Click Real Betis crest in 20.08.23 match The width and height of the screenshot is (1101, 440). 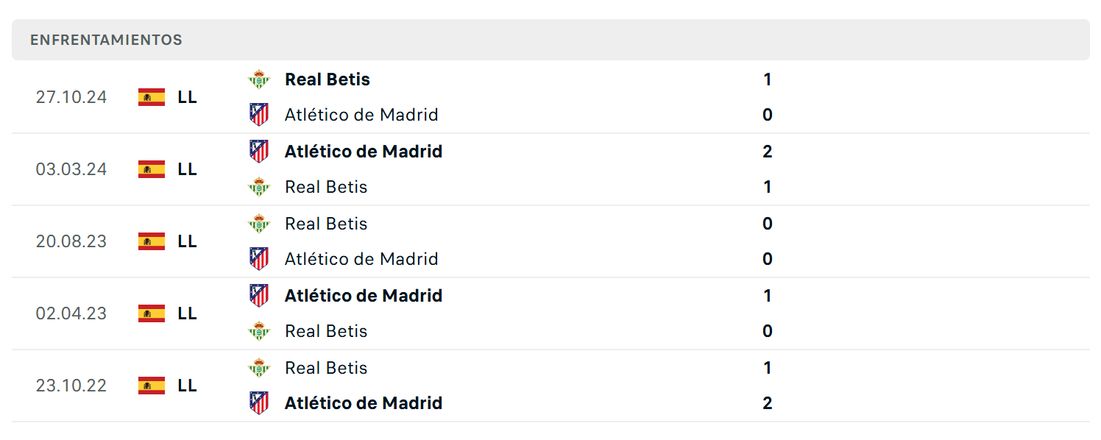(x=259, y=224)
